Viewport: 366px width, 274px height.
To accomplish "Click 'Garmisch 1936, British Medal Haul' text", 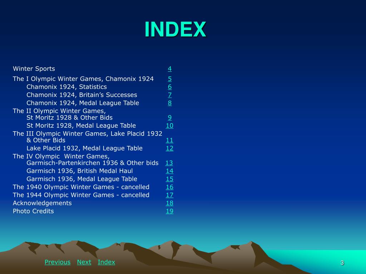I will tap(80, 171).
